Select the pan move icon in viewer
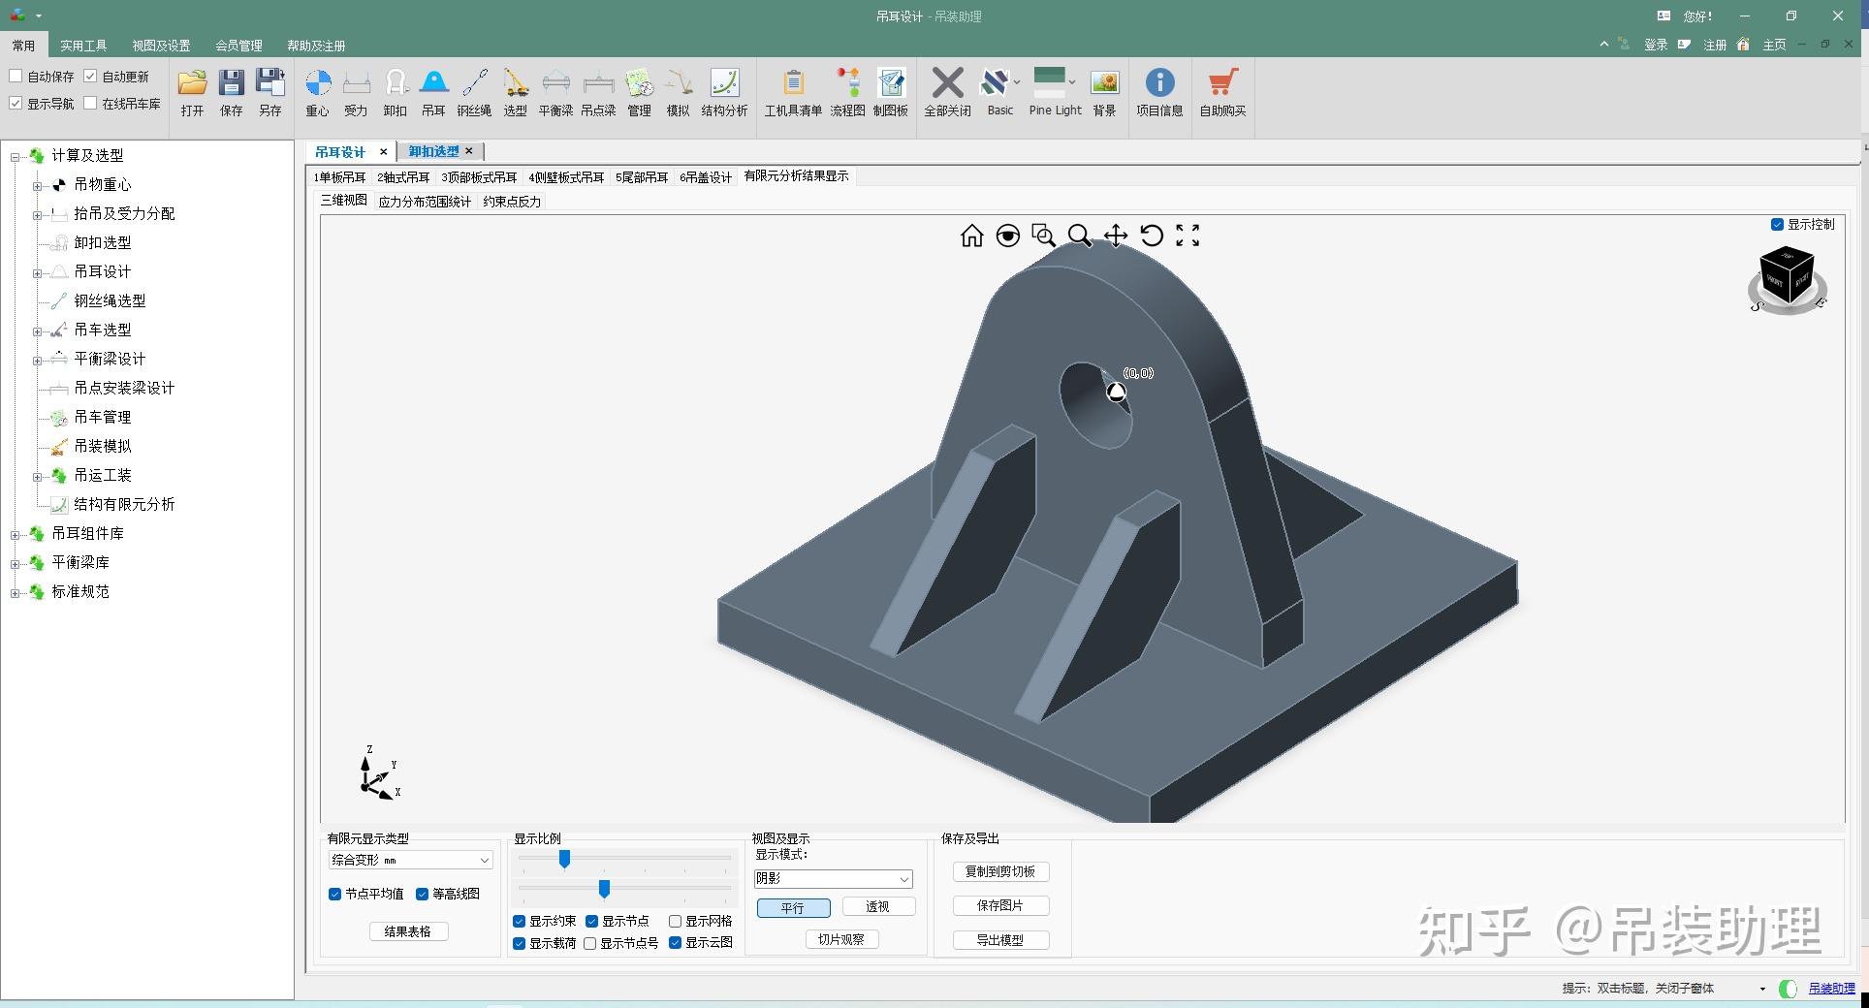This screenshot has height=1008, width=1869. 1116,236
